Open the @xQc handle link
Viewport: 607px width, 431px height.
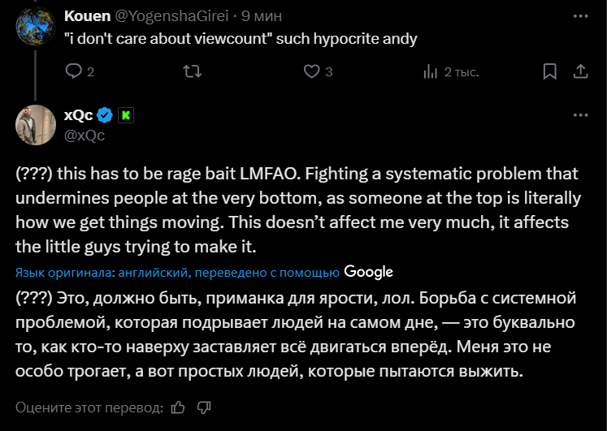click(85, 135)
